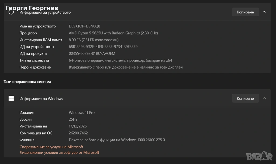The width and height of the screenshot is (276, 164).
Task: Open Споразумение за услуги на Microsoft link
Action: [x=51, y=147]
